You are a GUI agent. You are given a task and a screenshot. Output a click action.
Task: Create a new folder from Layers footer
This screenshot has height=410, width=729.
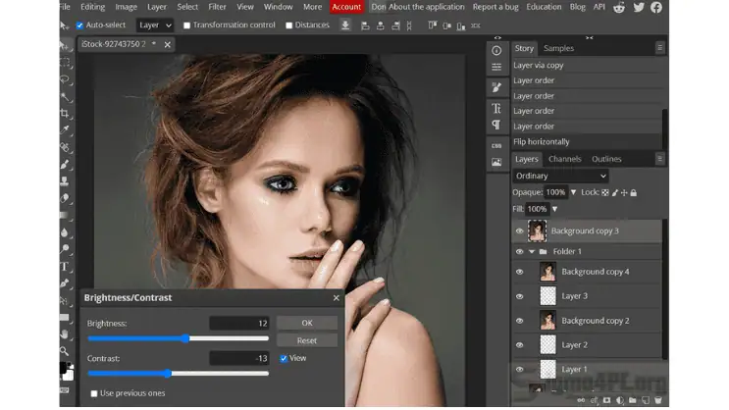[632, 400]
